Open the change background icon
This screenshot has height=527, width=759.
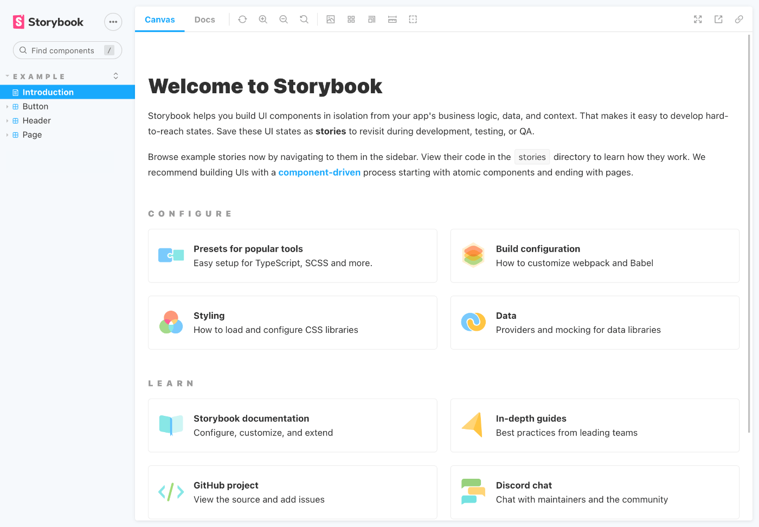[x=331, y=20]
